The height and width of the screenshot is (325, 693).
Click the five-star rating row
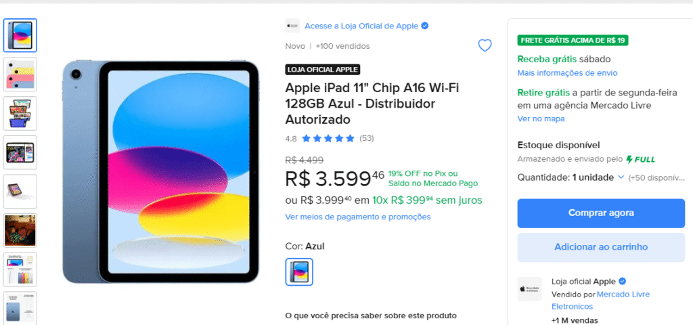(x=328, y=138)
